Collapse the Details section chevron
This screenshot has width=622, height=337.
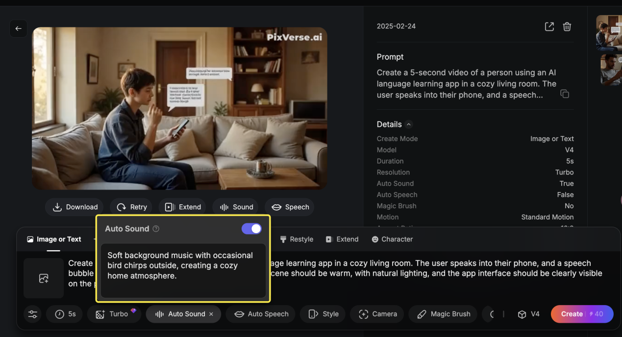409,124
